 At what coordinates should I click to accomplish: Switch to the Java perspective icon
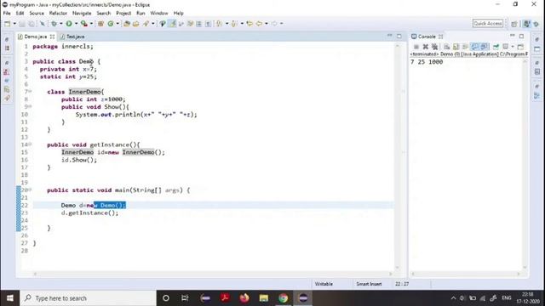pos(527,24)
